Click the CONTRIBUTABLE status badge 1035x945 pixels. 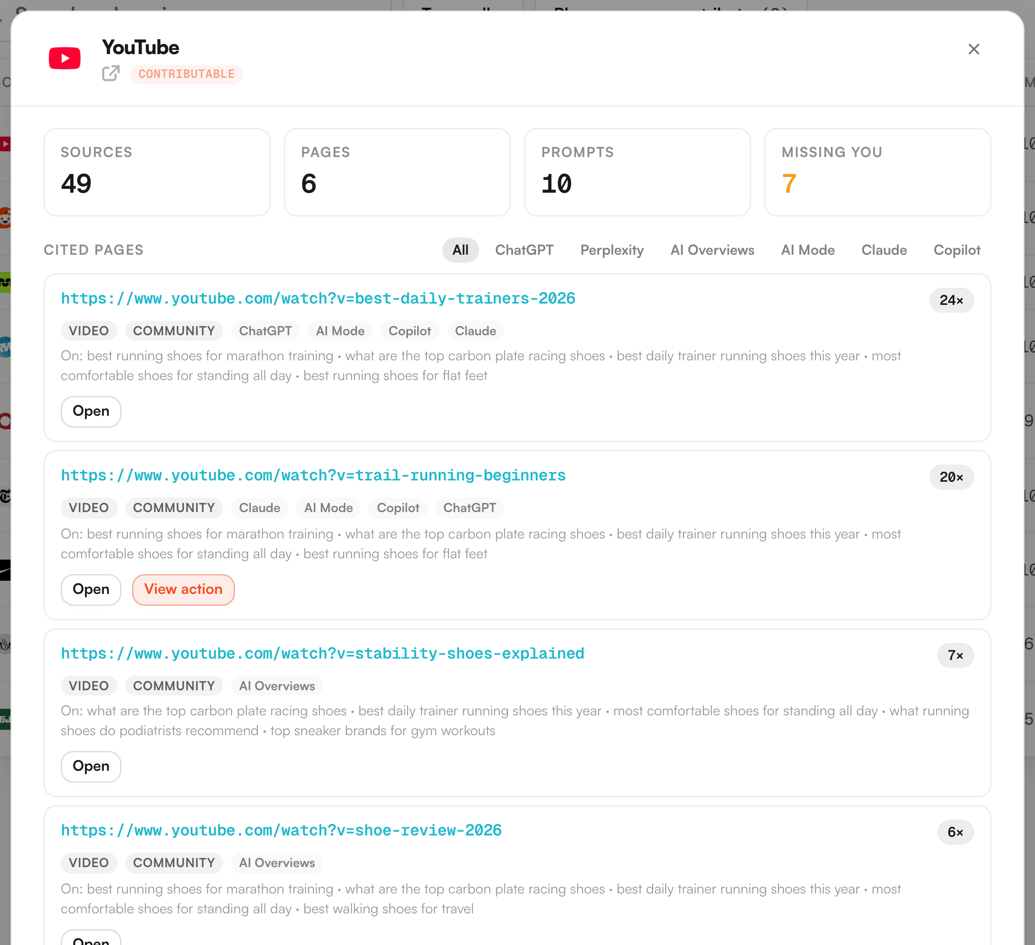click(187, 74)
